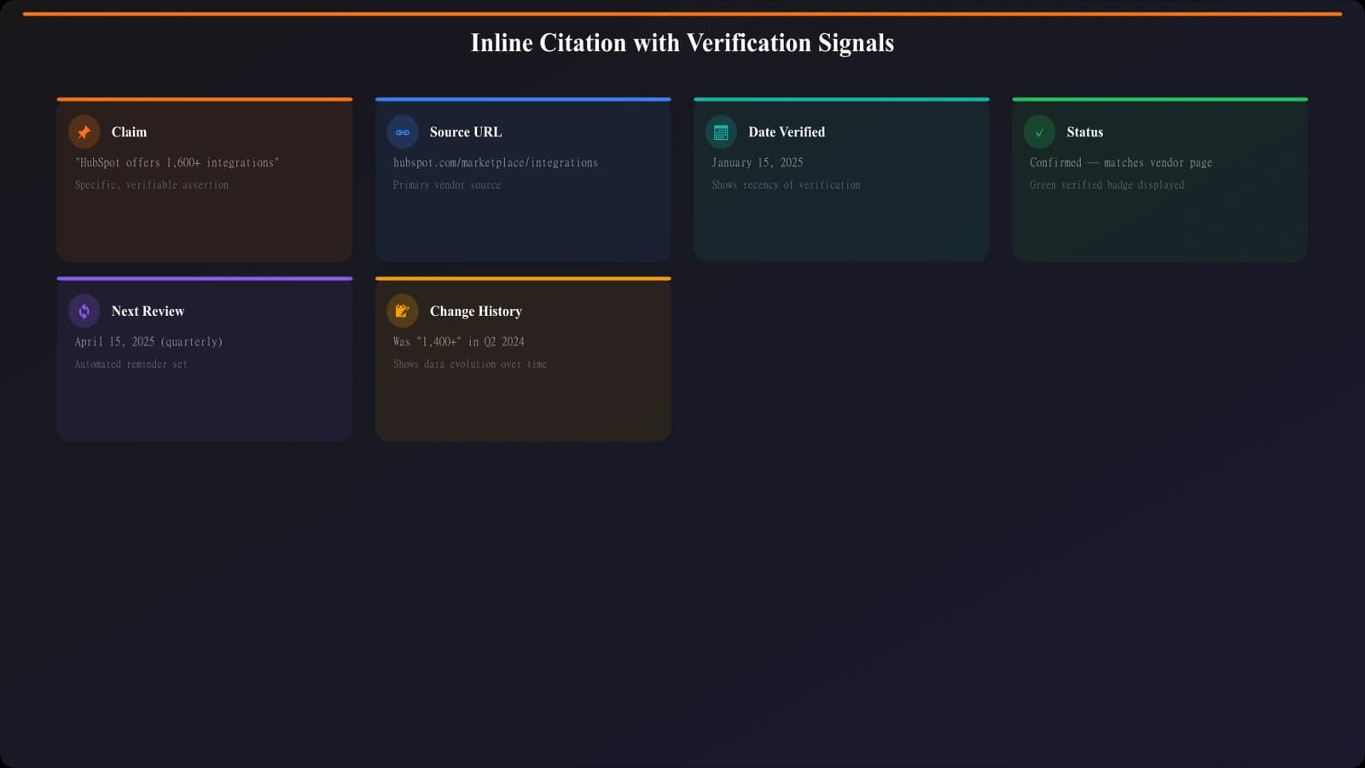Click 'Green verified badge displayed' caption

click(1107, 185)
